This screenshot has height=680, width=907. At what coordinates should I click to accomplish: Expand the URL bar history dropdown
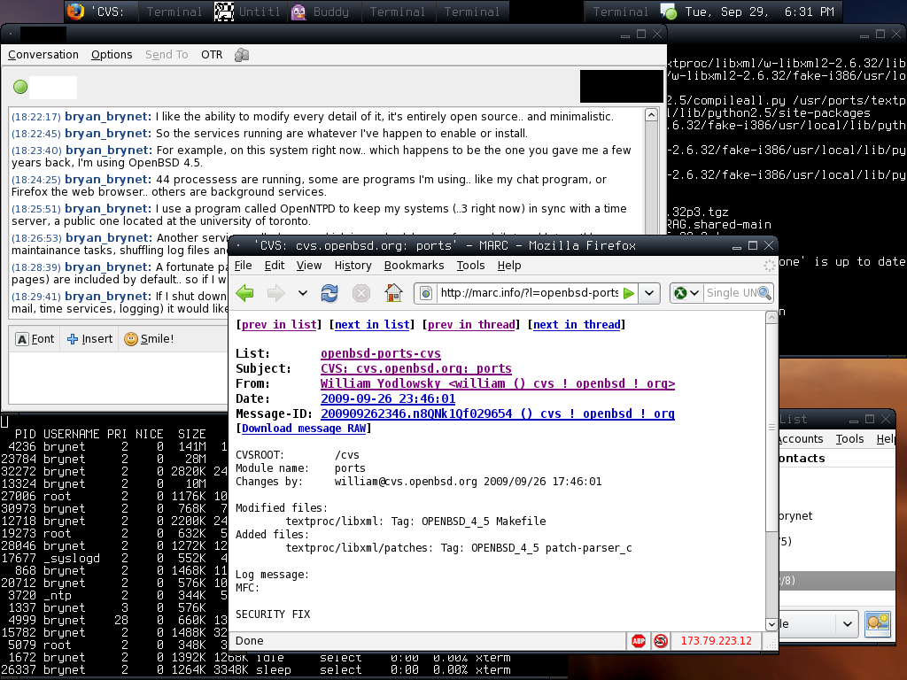(x=651, y=293)
